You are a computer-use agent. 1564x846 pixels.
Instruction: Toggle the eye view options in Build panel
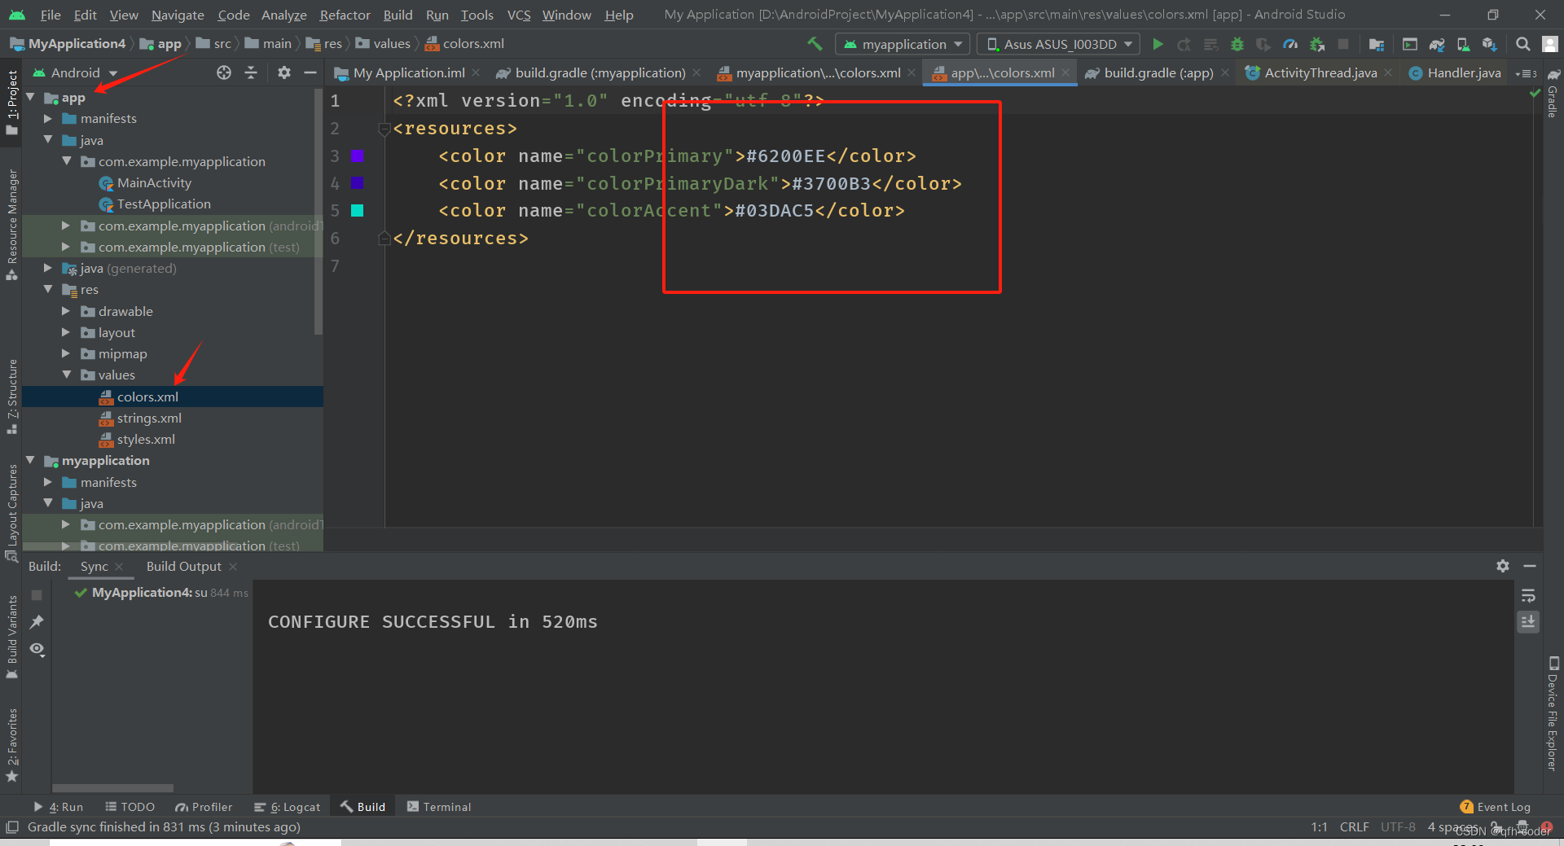37,649
